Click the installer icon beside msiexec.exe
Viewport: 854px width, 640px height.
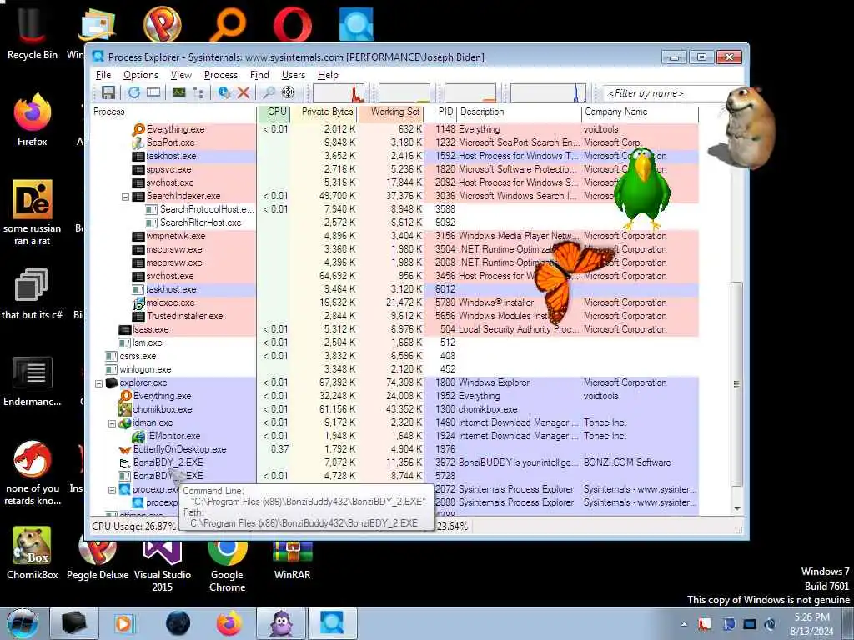[138, 303]
